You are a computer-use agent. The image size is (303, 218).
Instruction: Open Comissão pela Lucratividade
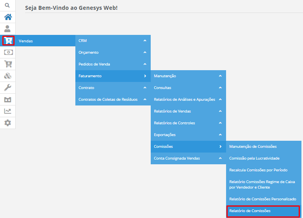coord(264,158)
